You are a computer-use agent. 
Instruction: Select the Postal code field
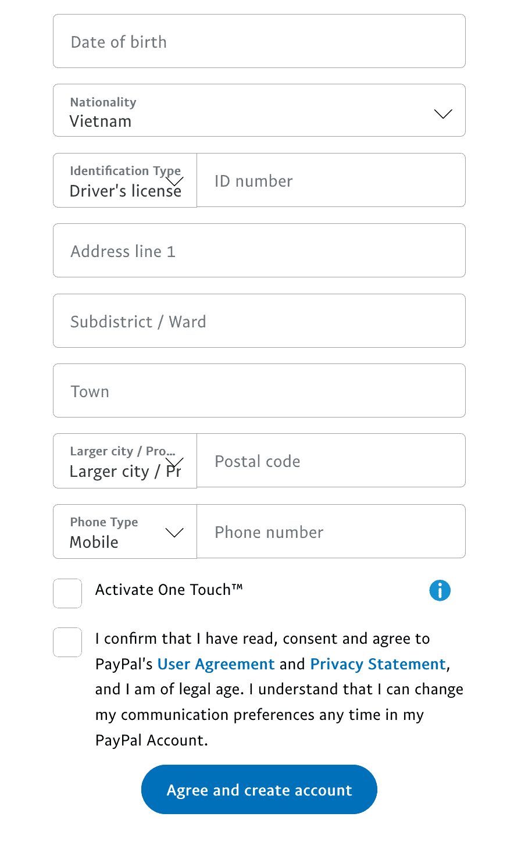331,461
